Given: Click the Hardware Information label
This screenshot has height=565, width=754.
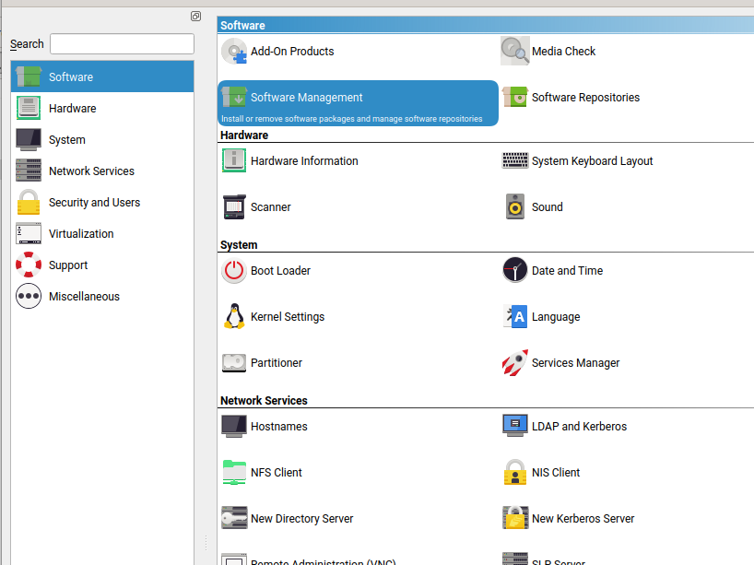Looking at the screenshot, I should [x=304, y=160].
